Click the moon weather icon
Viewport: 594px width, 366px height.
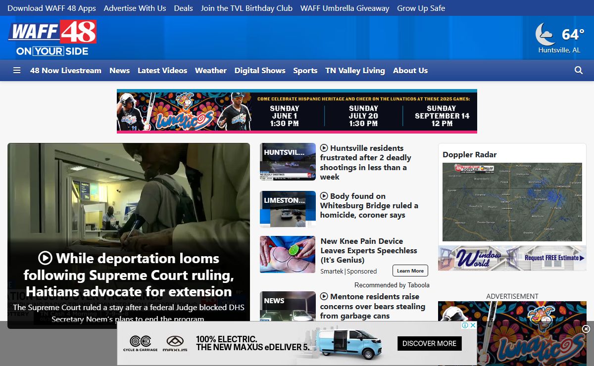545,34
